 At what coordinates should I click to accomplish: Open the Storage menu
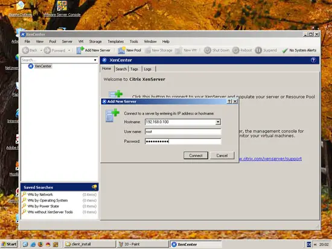[x=95, y=42]
